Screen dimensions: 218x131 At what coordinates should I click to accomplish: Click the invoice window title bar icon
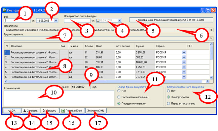[4, 10]
